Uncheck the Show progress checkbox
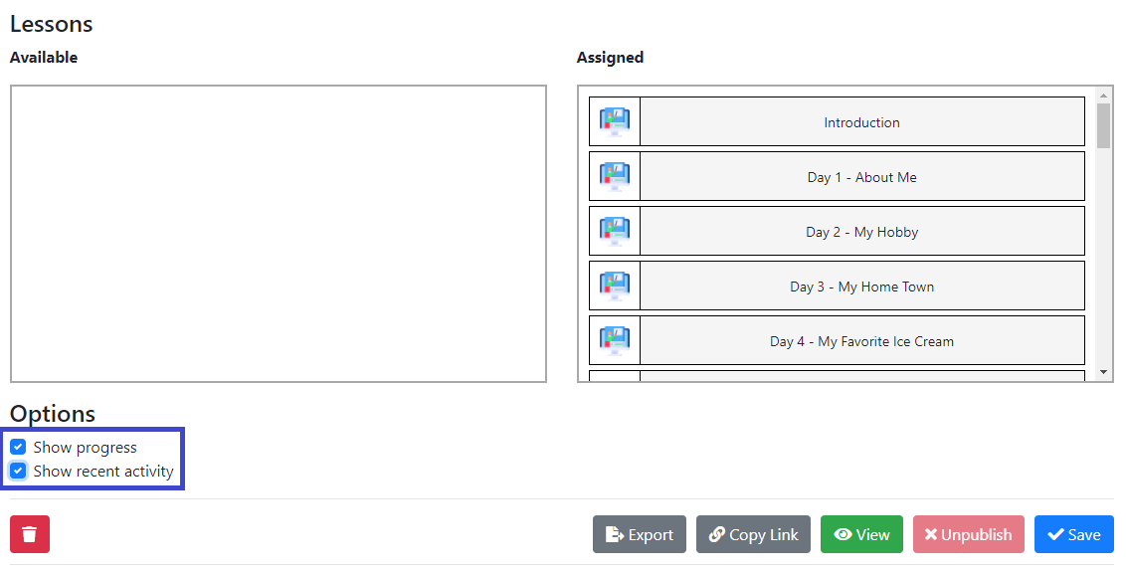 coord(18,448)
